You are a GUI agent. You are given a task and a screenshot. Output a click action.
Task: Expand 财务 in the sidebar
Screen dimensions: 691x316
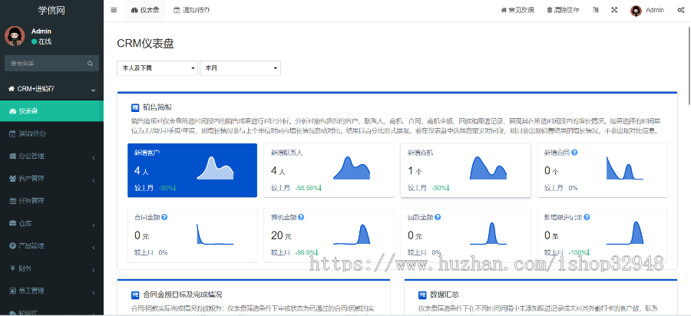click(51, 268)
